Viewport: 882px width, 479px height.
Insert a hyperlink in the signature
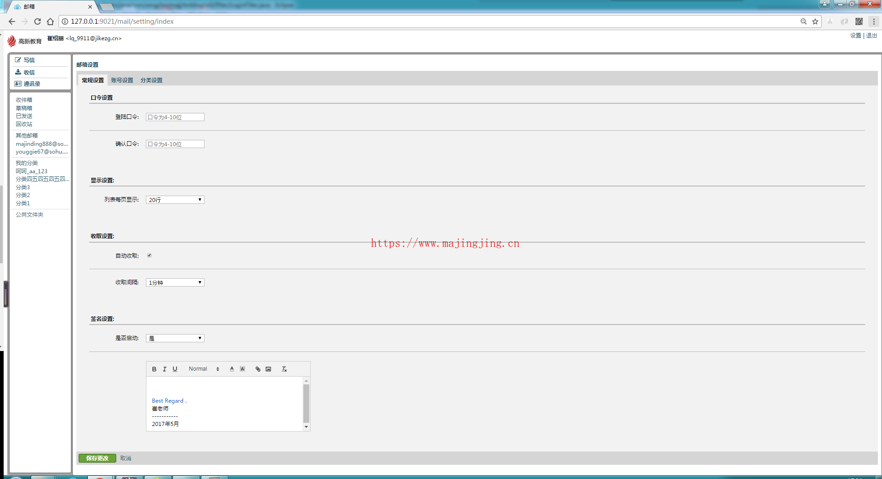point(258,369)
